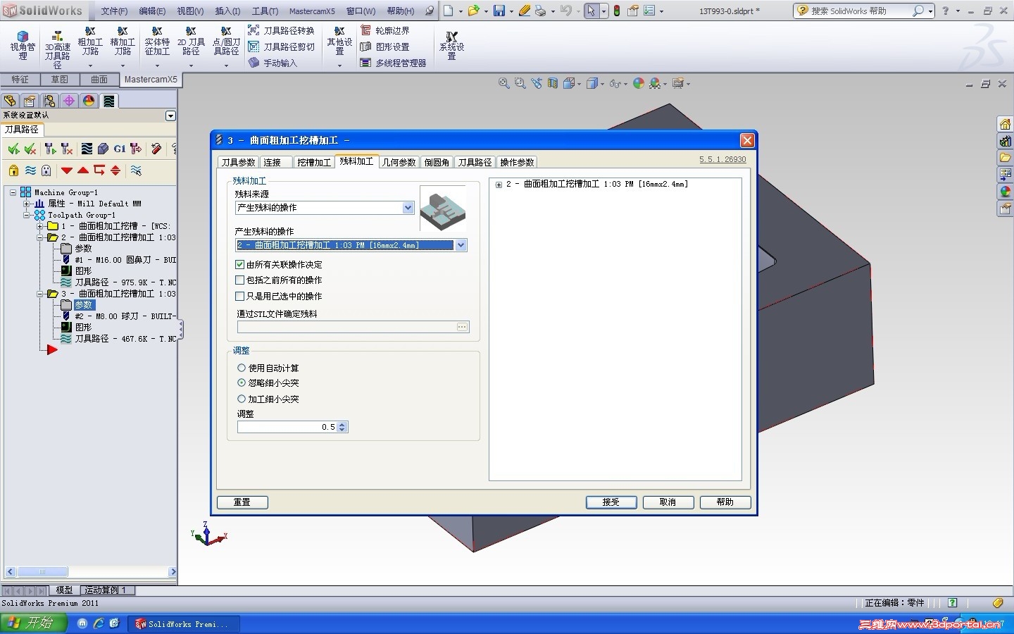Click the 帮助 help button in the dialog
Viewport: 1014px width, 634px height.
coord(725,502)
